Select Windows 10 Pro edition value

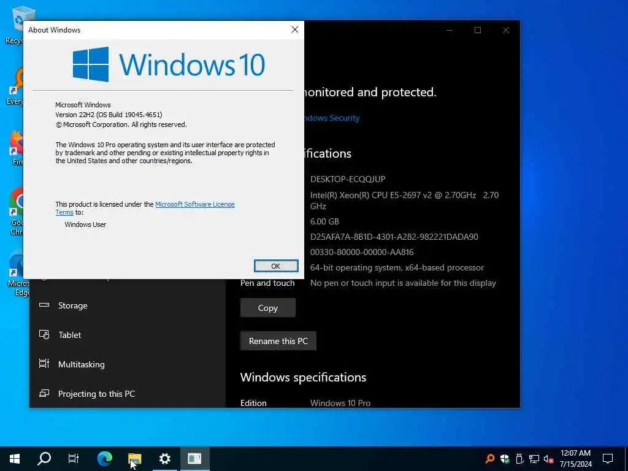[340, 403]
